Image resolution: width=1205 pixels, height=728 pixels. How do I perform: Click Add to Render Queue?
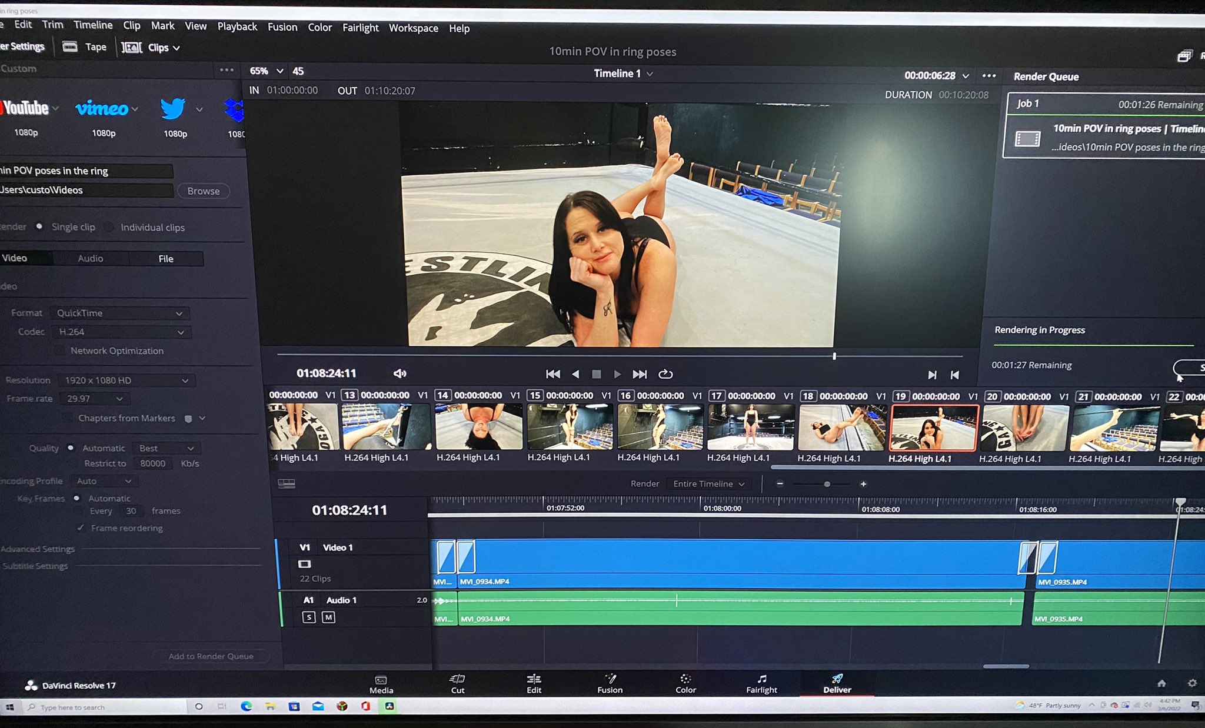pos(211,656)
